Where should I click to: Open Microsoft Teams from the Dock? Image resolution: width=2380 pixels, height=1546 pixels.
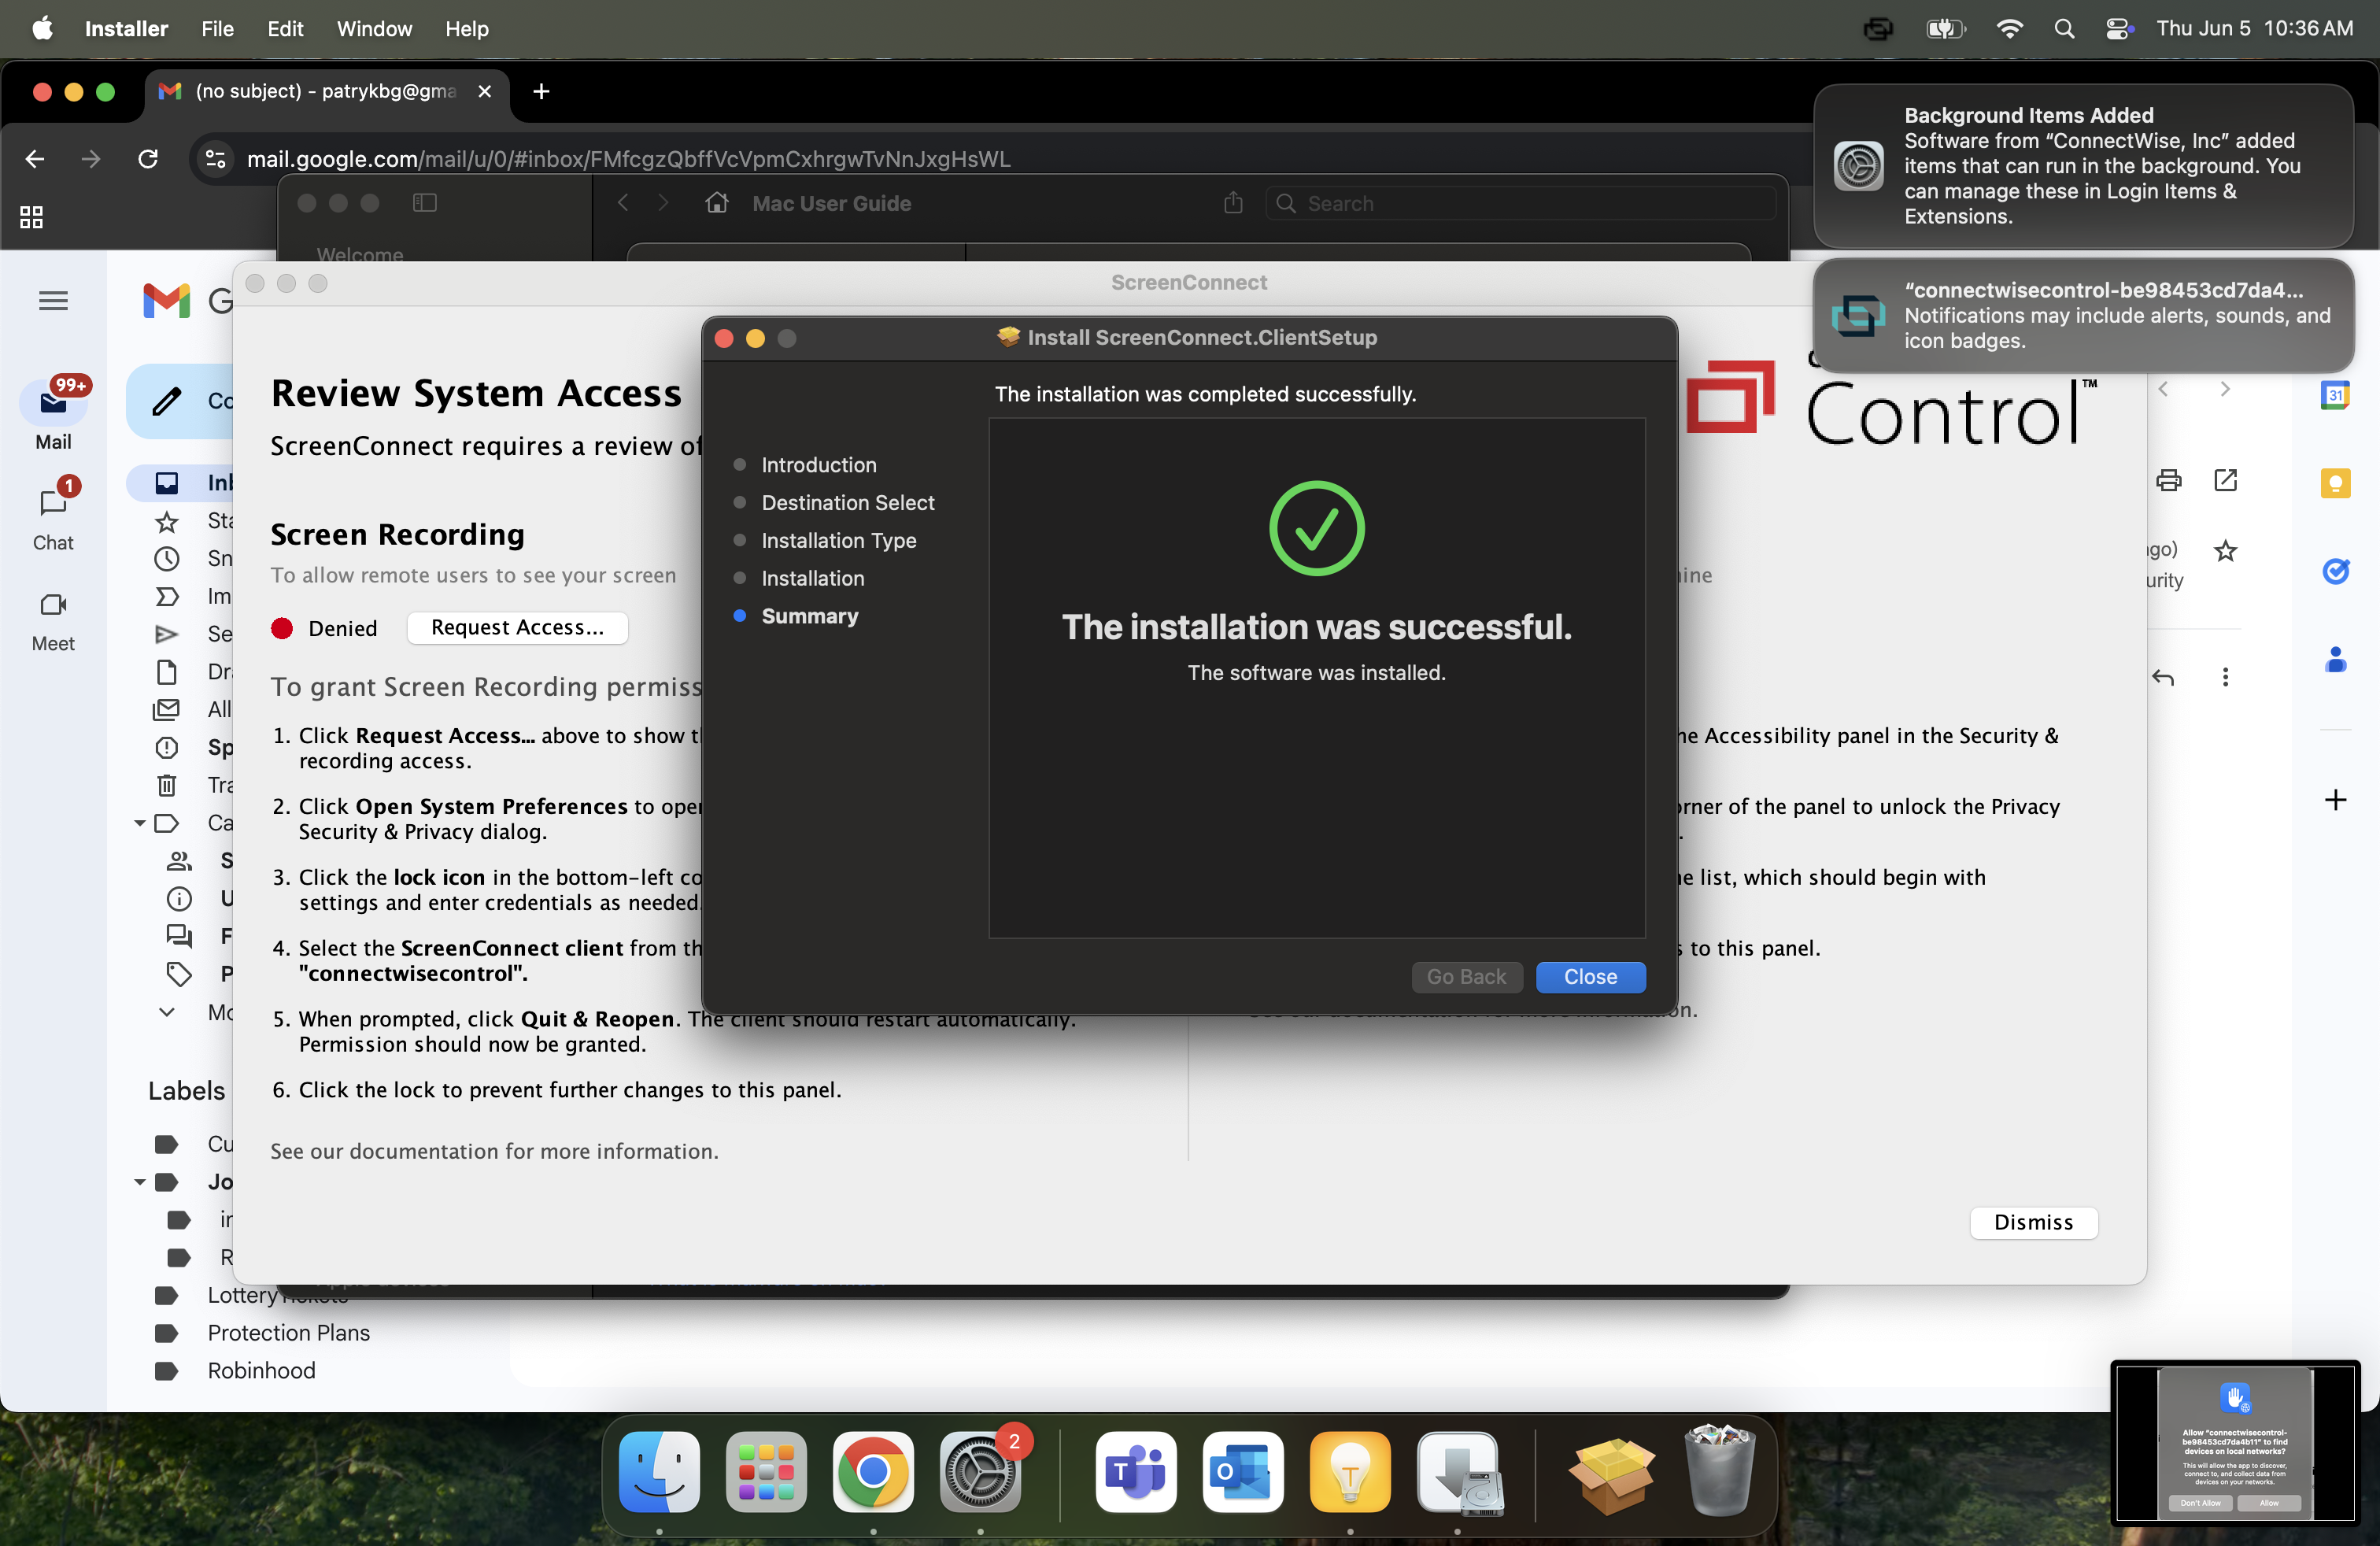tap(1135, 1472)
